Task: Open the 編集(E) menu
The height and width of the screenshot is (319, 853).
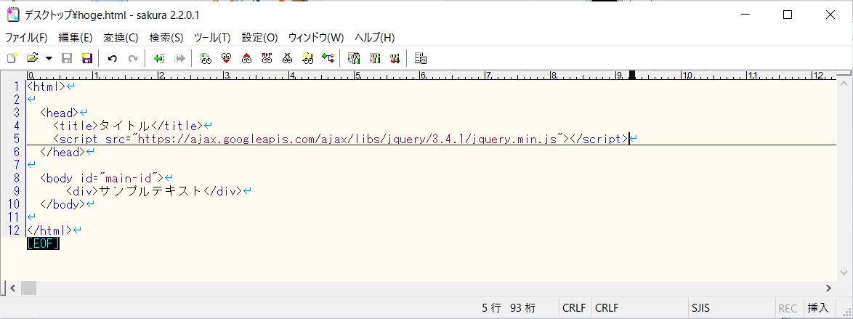Action: [x=76, y=38]
